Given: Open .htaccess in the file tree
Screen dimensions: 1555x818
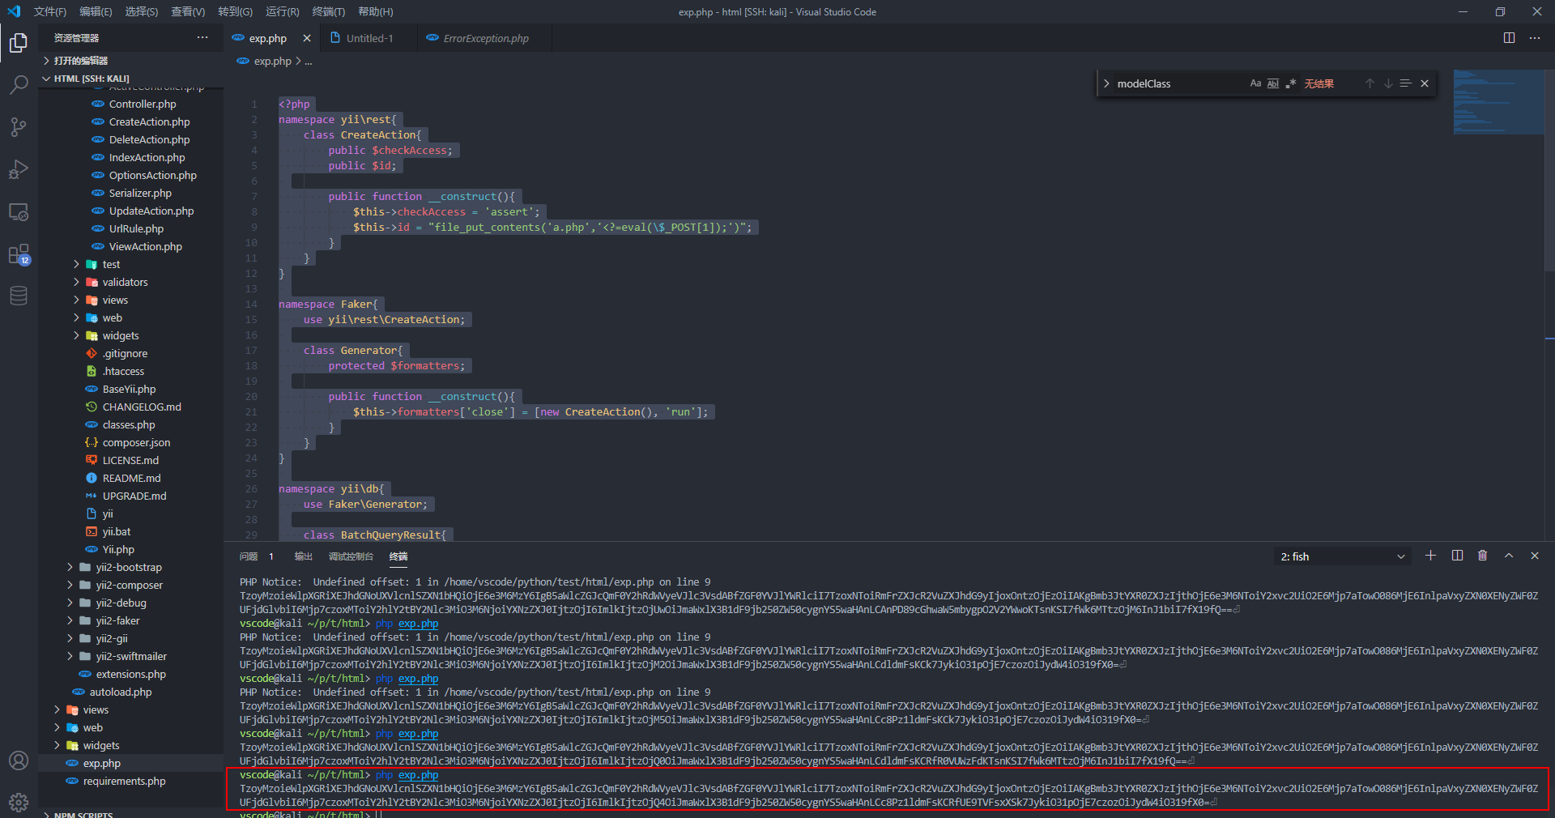Looking at the screenshot, I should [123, 371].
